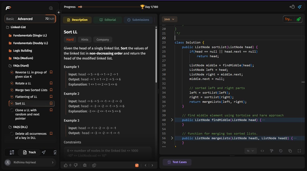Bookmark the Flattening of LL problem

pos(51,97)
